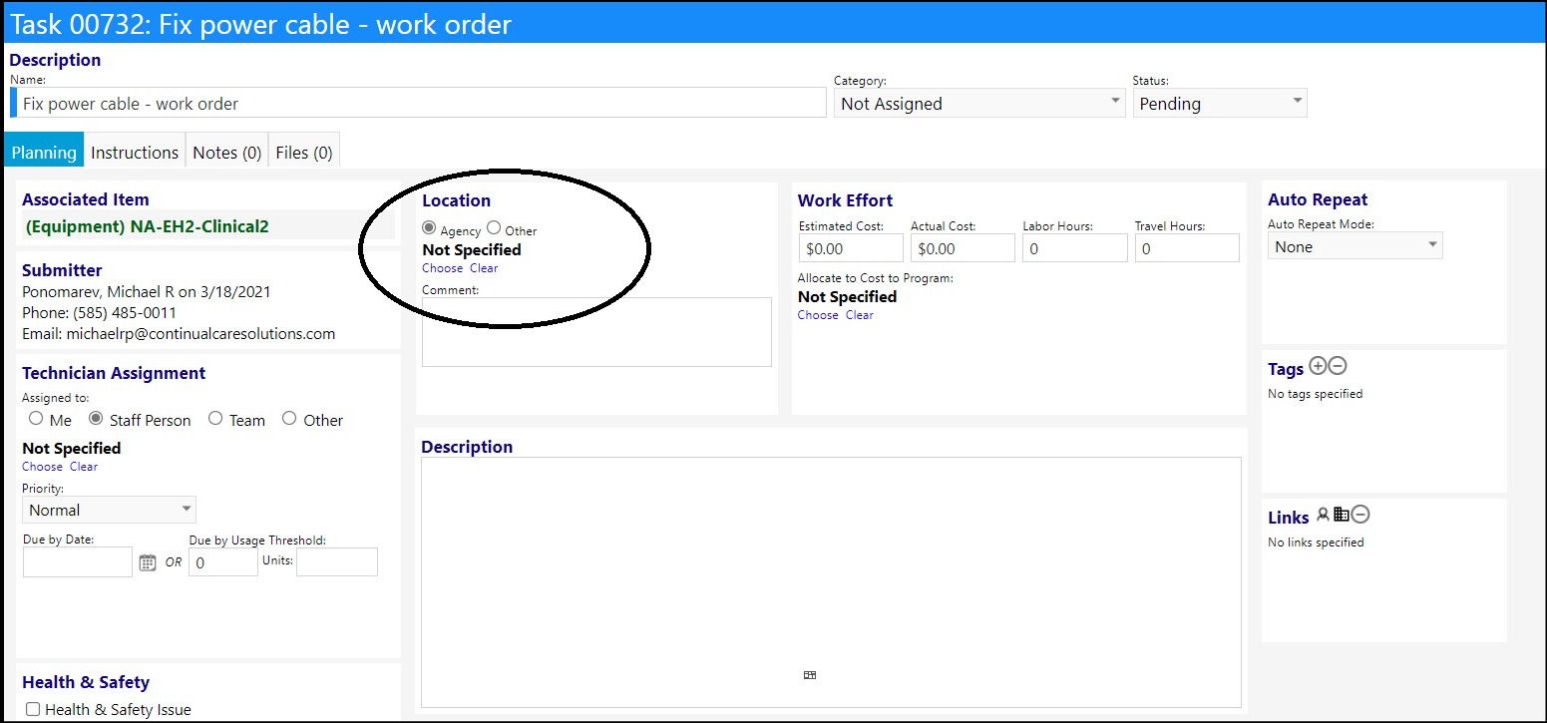This screenshot has height=723, width=1547.
Task: Select Other under Assigned to
Action: point(289,419)
